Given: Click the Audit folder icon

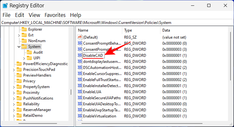Looking at the screenshot, I should 29,52.
